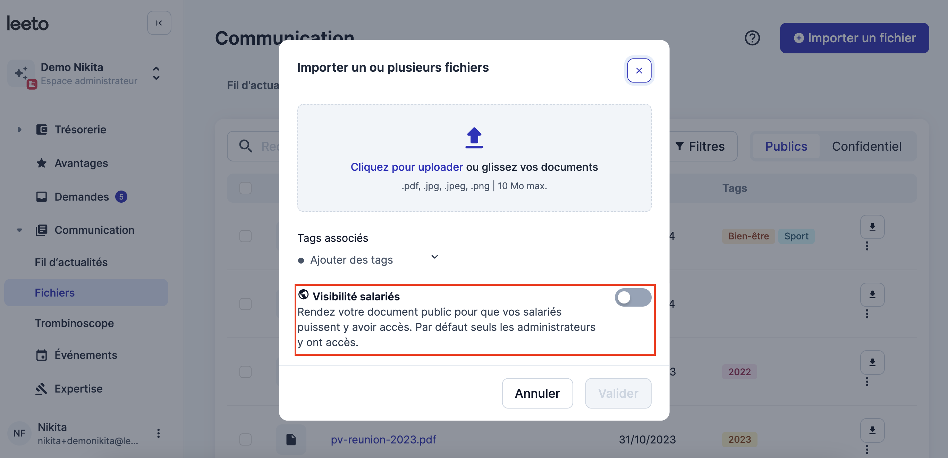Click the Cliquez pour uploader link

407,167
